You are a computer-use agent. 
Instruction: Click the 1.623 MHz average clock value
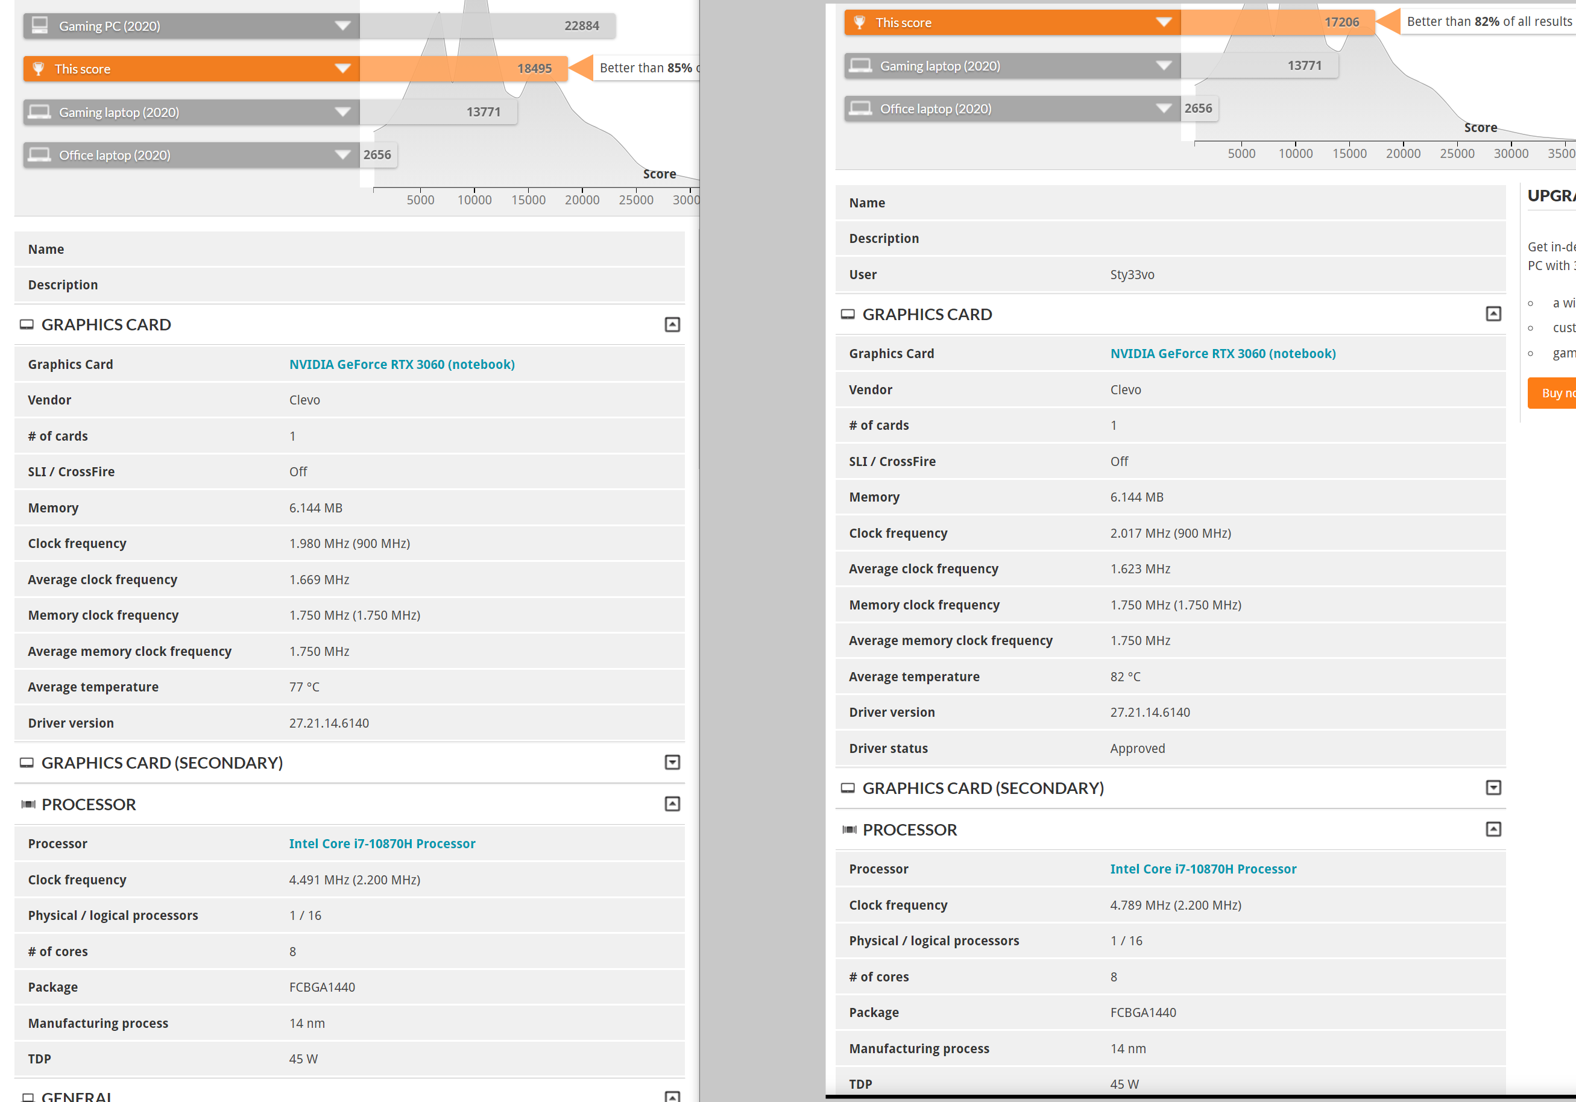pos(1140,569)
